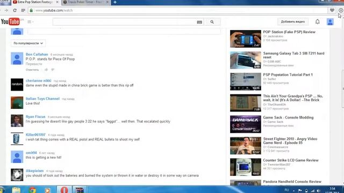This screenshot has height=193, width=344.
Task: Click Translate under Ben Callahan's comment
Action: [34, 64]
